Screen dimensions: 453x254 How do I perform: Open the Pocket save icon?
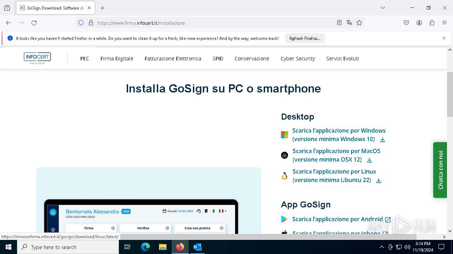[406, 23]
